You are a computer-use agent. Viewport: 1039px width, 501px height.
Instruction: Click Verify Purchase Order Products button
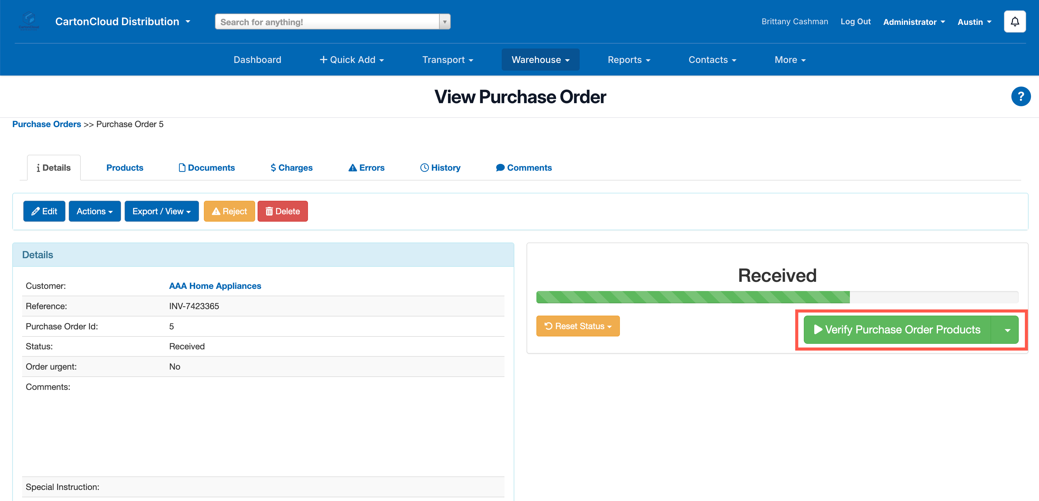tap(897, 330)
